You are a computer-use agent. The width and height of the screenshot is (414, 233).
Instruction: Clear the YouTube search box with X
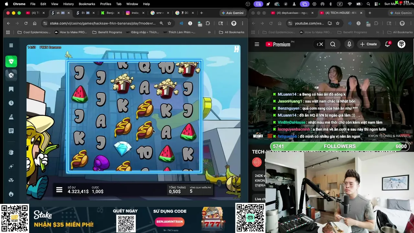(x=321, y=44)
